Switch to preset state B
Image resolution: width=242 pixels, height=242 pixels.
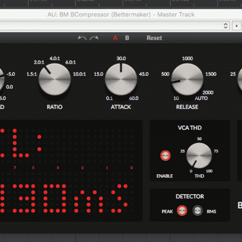click(x=127, y=38)
